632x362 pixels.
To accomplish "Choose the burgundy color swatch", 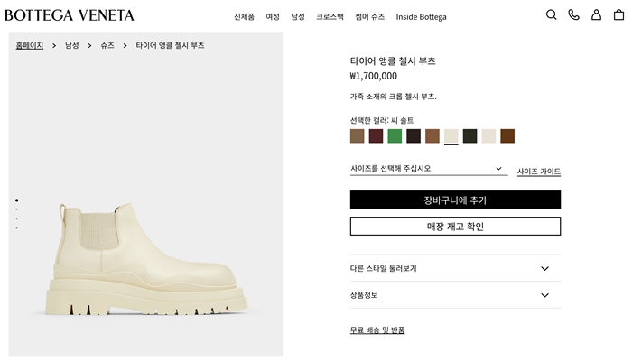I will point(376,136).
